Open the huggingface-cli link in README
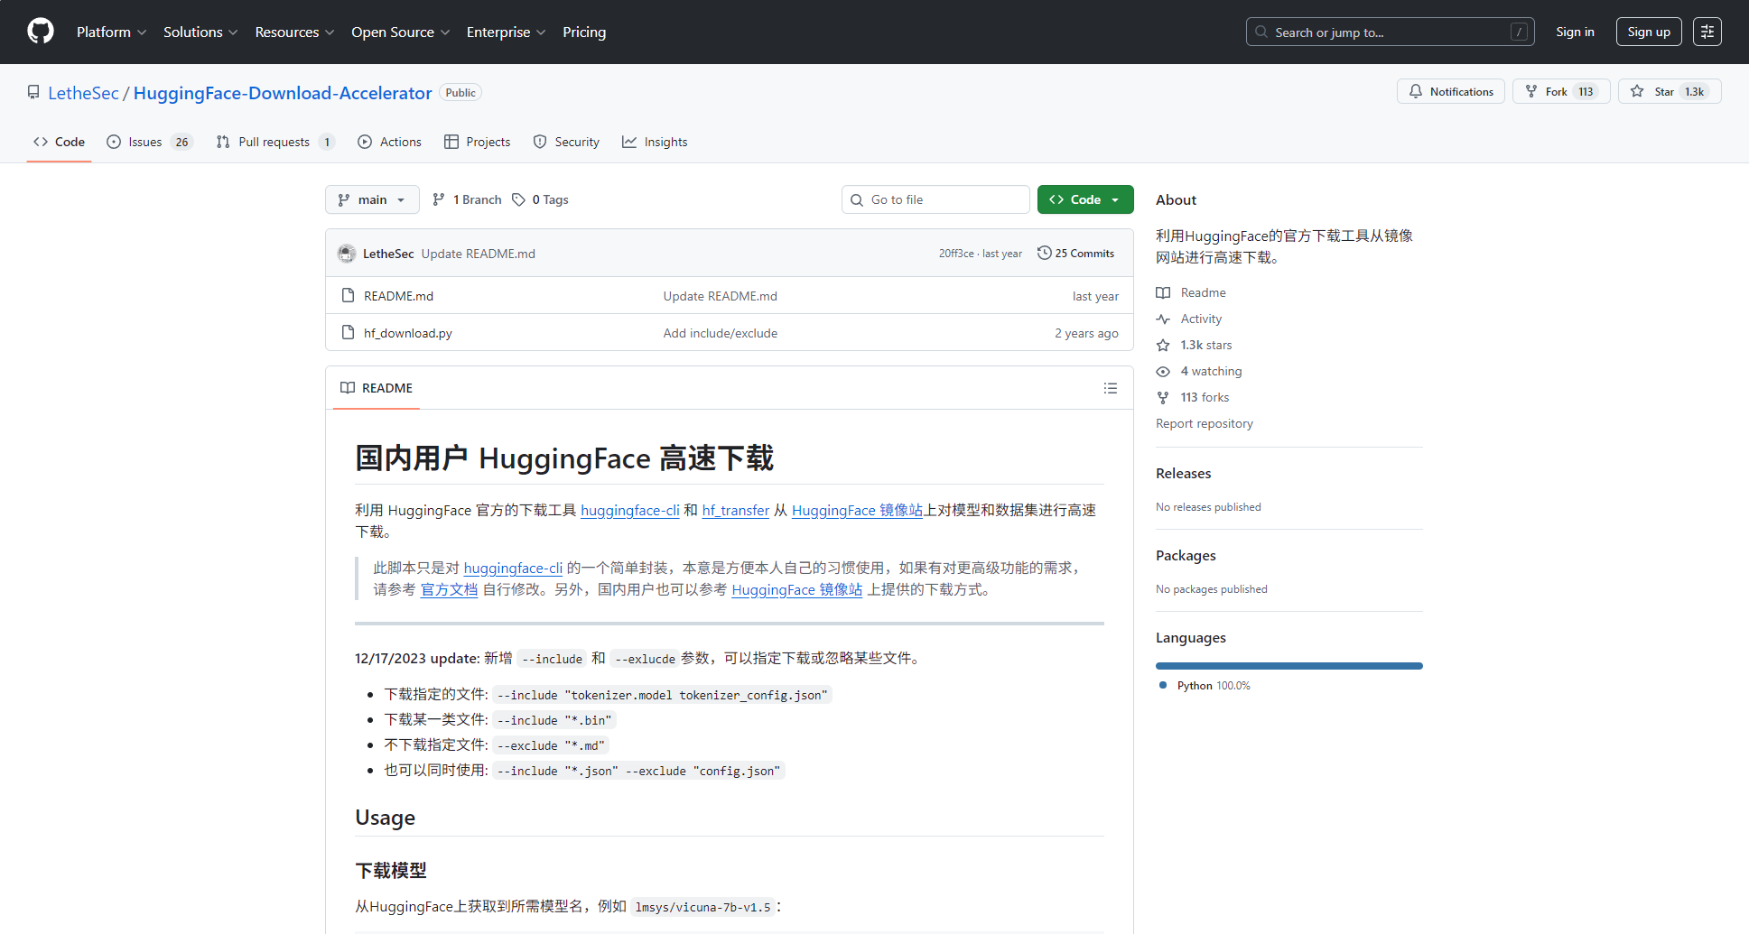Image resolution: width=1749 pixels, height=934 pixels. pos(629,510)
